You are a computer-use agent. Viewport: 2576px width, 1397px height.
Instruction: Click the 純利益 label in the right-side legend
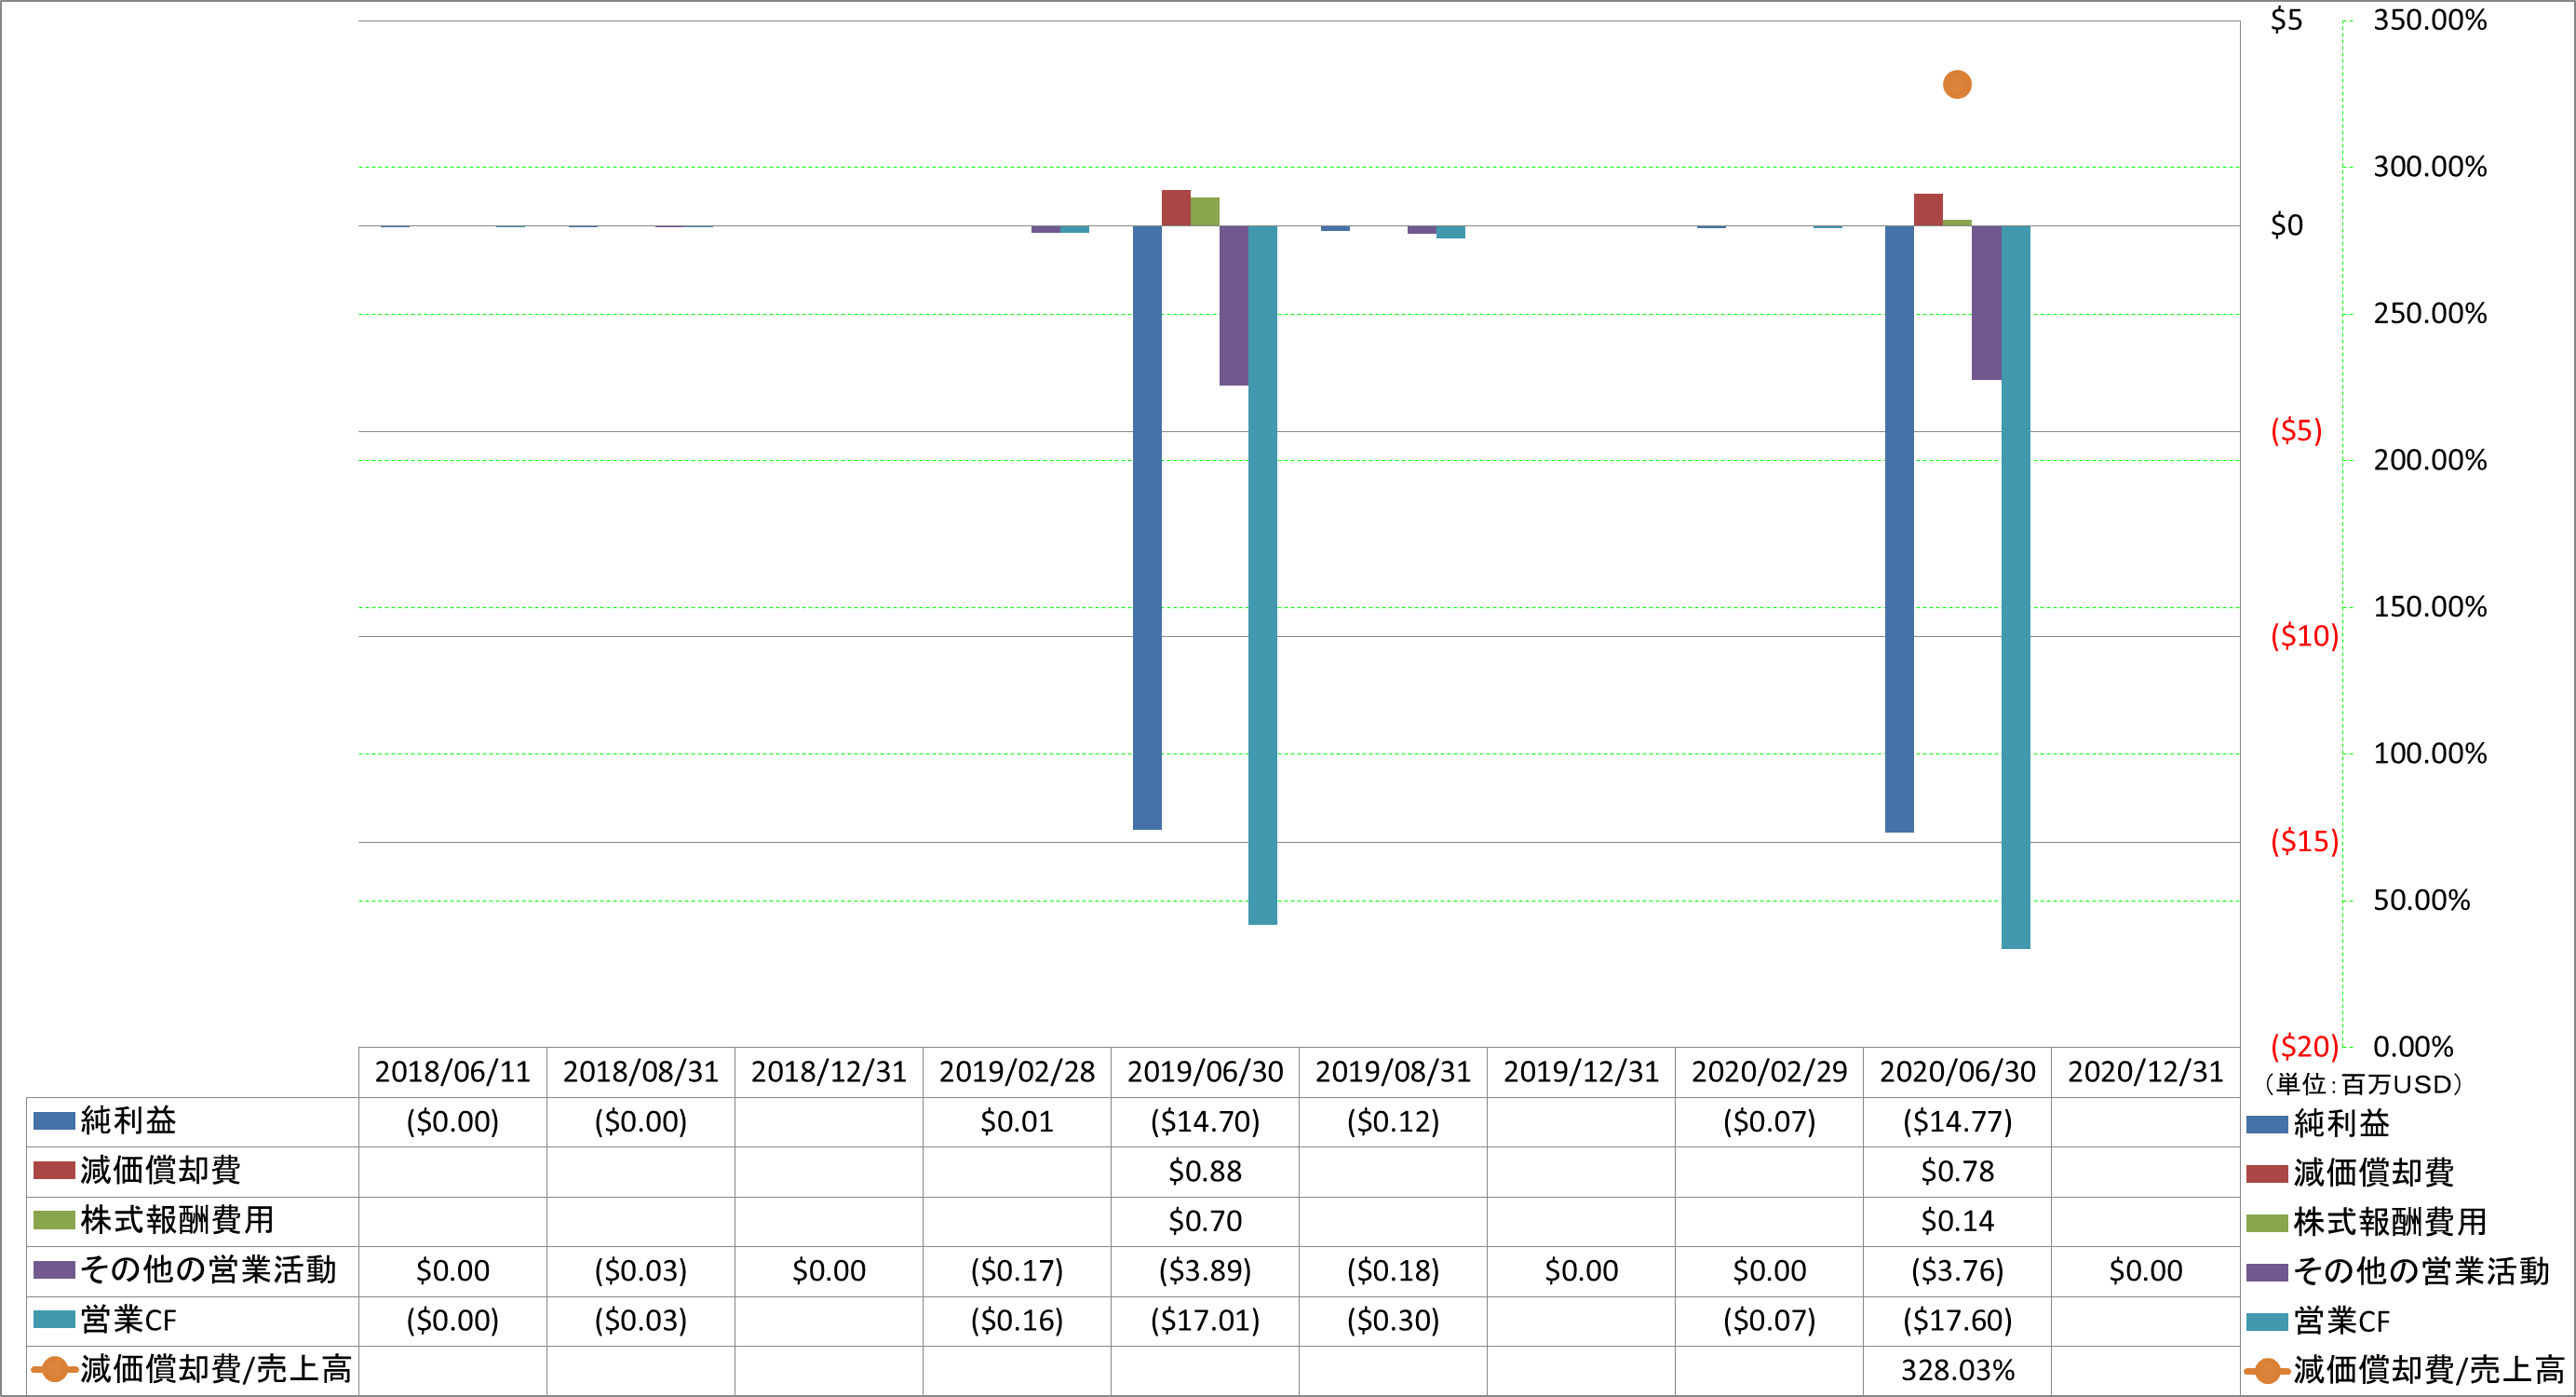2341,1123
